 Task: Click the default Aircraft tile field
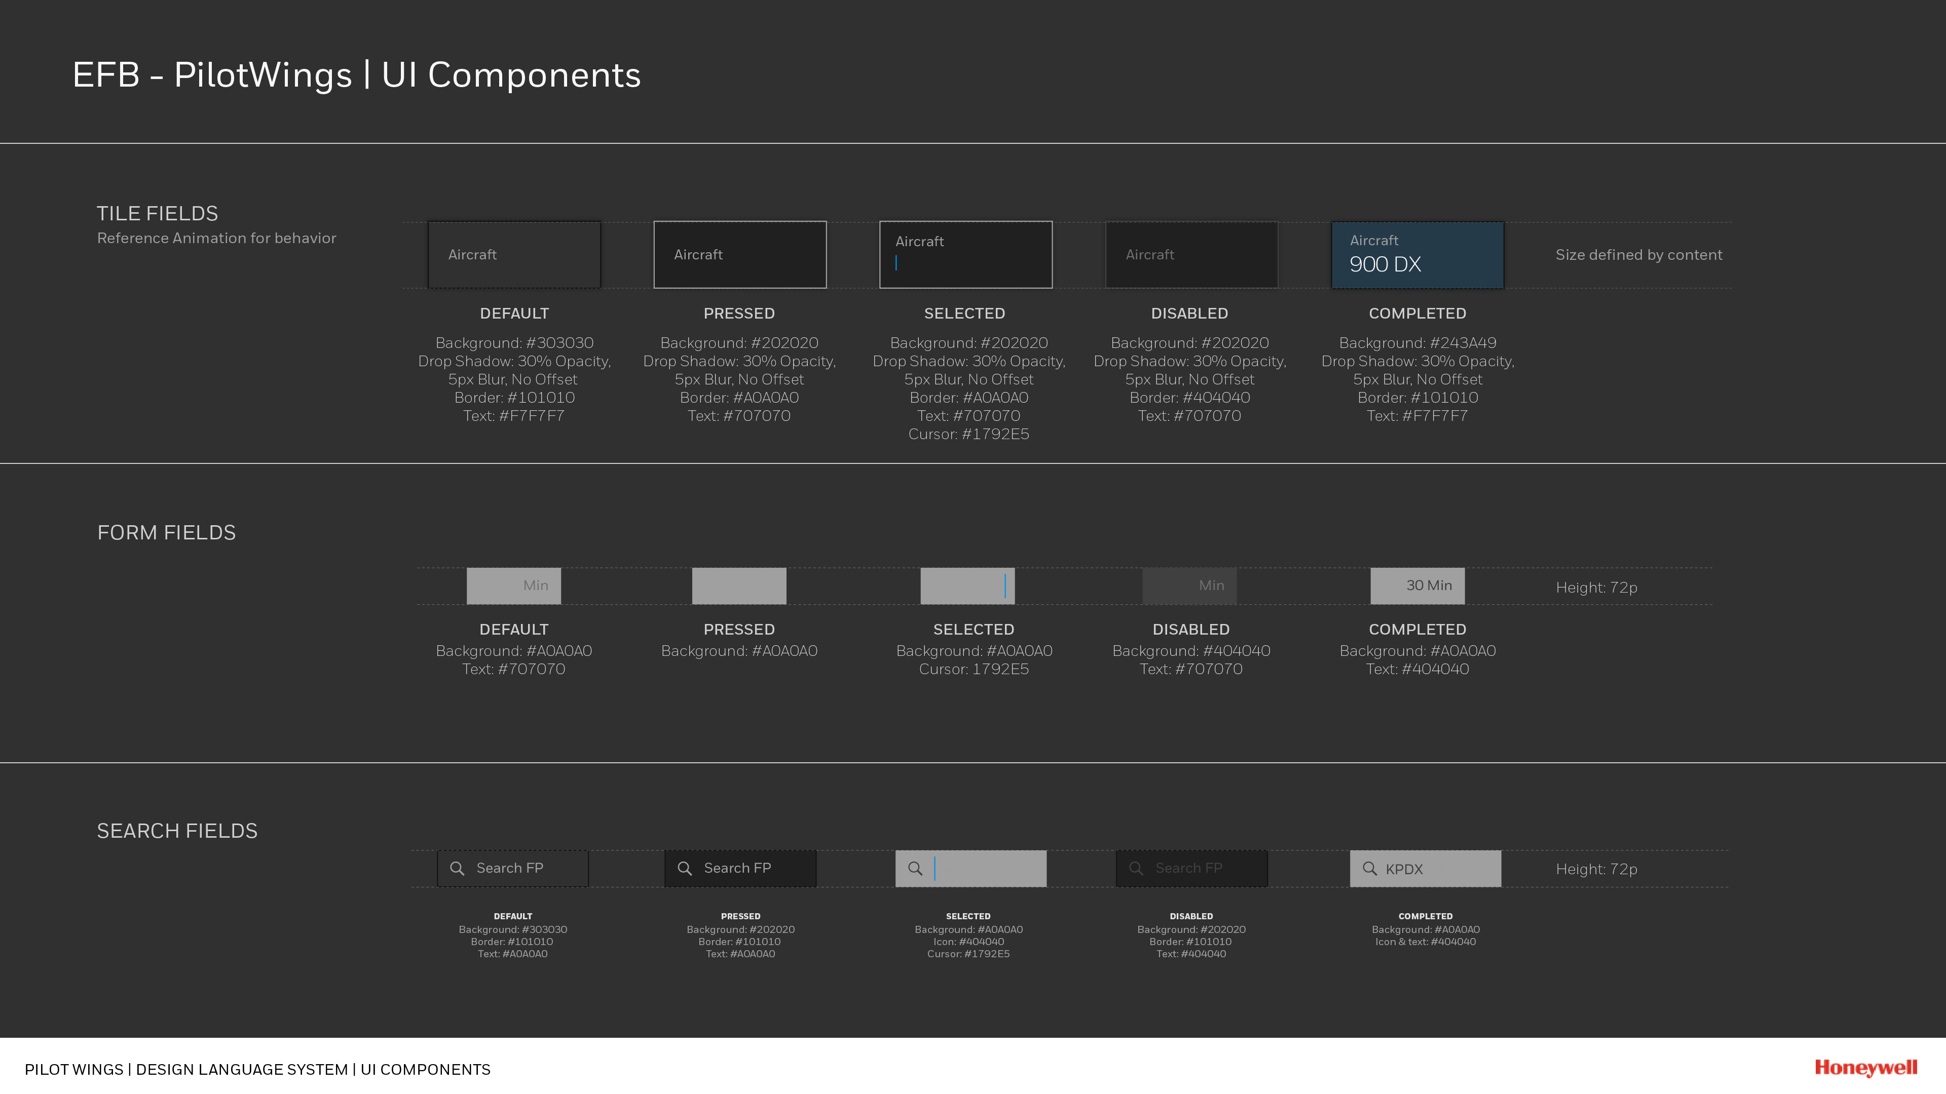514,254
